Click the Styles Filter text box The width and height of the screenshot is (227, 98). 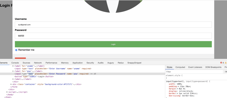pos(194,72)
